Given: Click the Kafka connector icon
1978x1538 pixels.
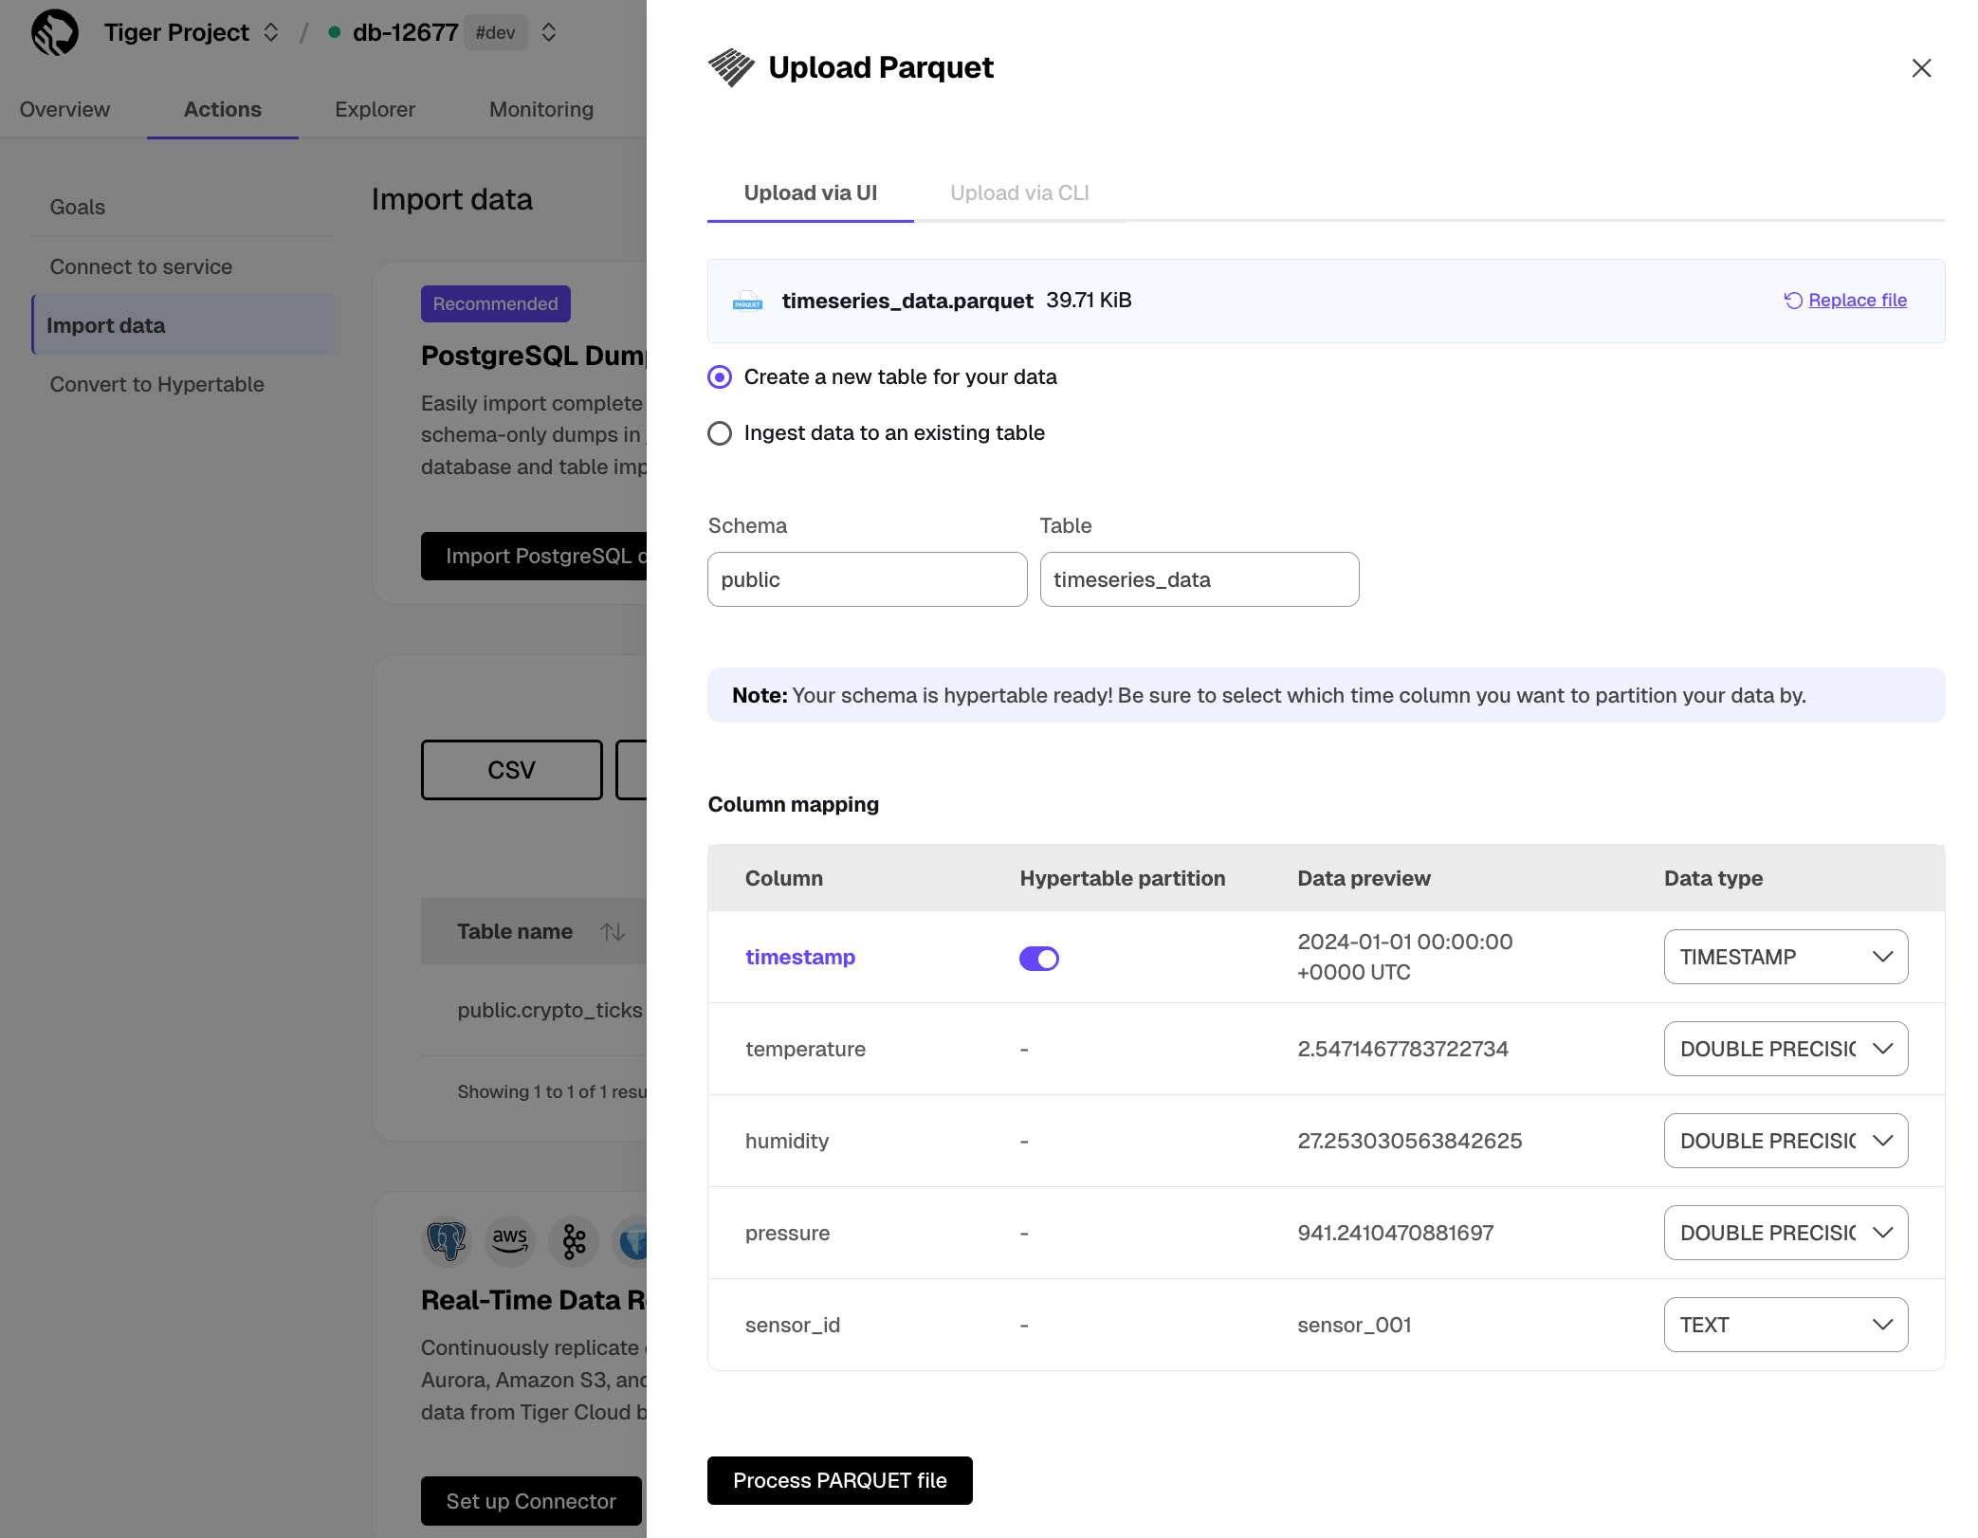Looking at the screenshot, I should coord(574,1240).
